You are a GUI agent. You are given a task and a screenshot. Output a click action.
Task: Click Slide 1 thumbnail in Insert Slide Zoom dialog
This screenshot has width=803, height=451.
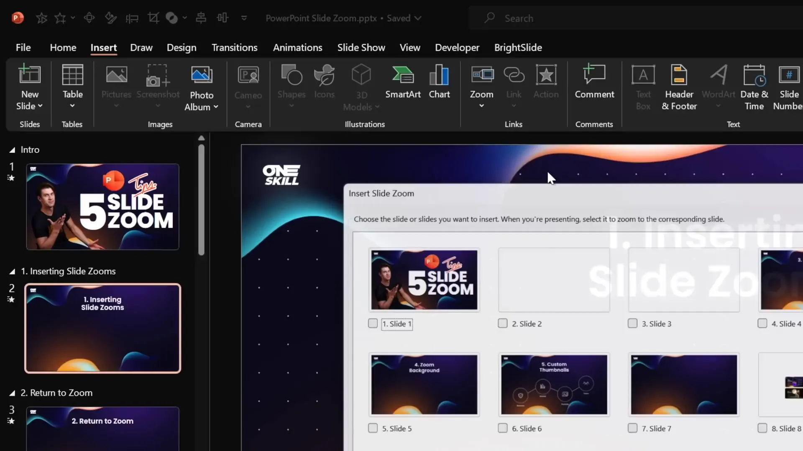(424, 280)
